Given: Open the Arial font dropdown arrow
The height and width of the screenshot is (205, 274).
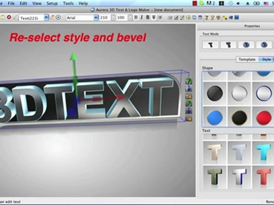Looking at the screenshot, I should click(96, 18).
